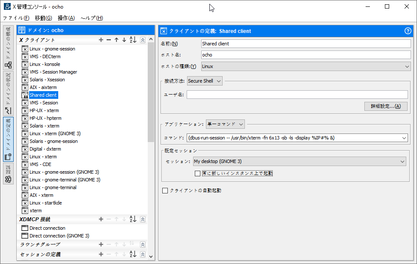Click the add (+) icon in X クライアント header
This screenshot has width=417, height=264.
click(101, 40)
